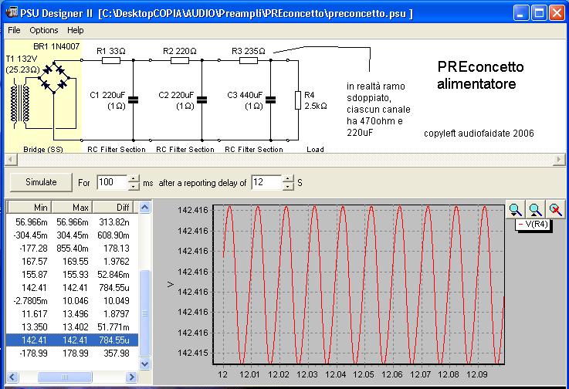Click results list scroll-down arrow
This screenshot has height=389, width=569.
tap(144, 364)
